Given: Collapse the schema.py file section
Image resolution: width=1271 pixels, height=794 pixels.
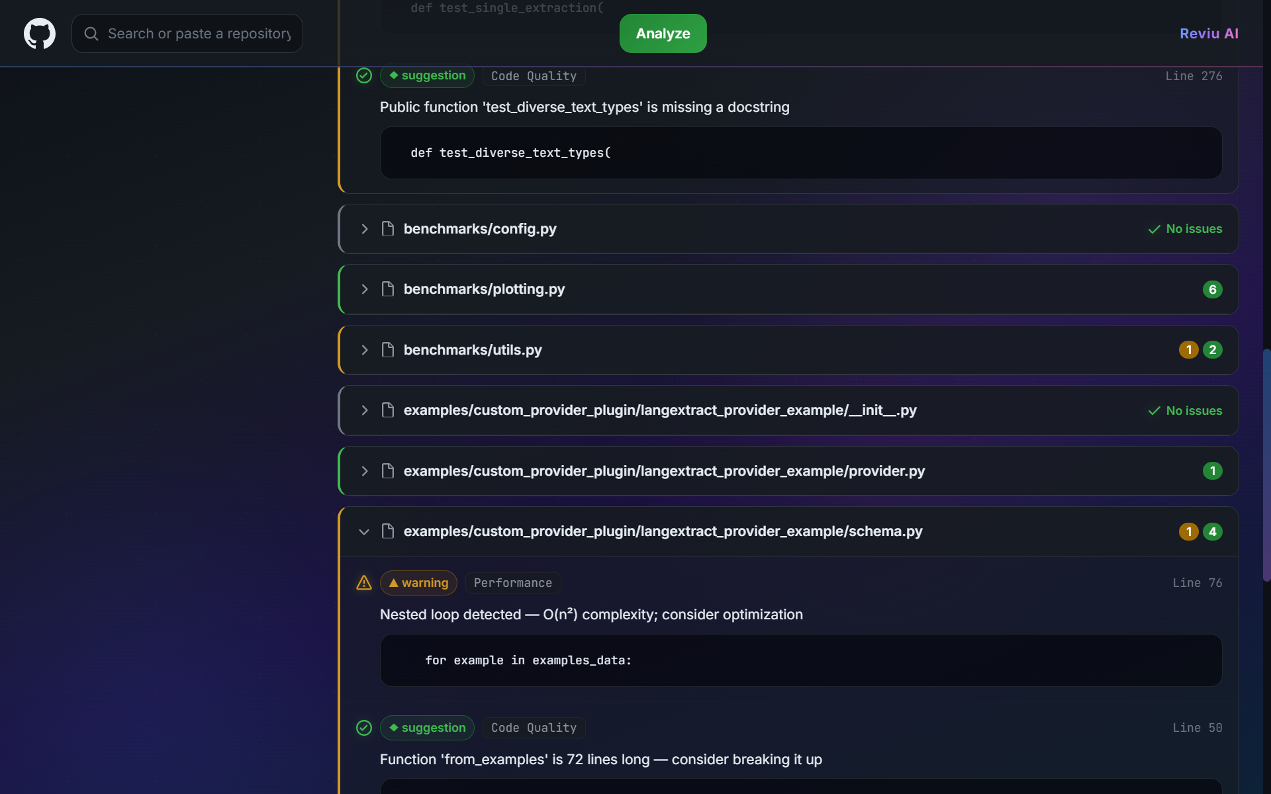Looking at the screenshot, I should tap(364, 532).
